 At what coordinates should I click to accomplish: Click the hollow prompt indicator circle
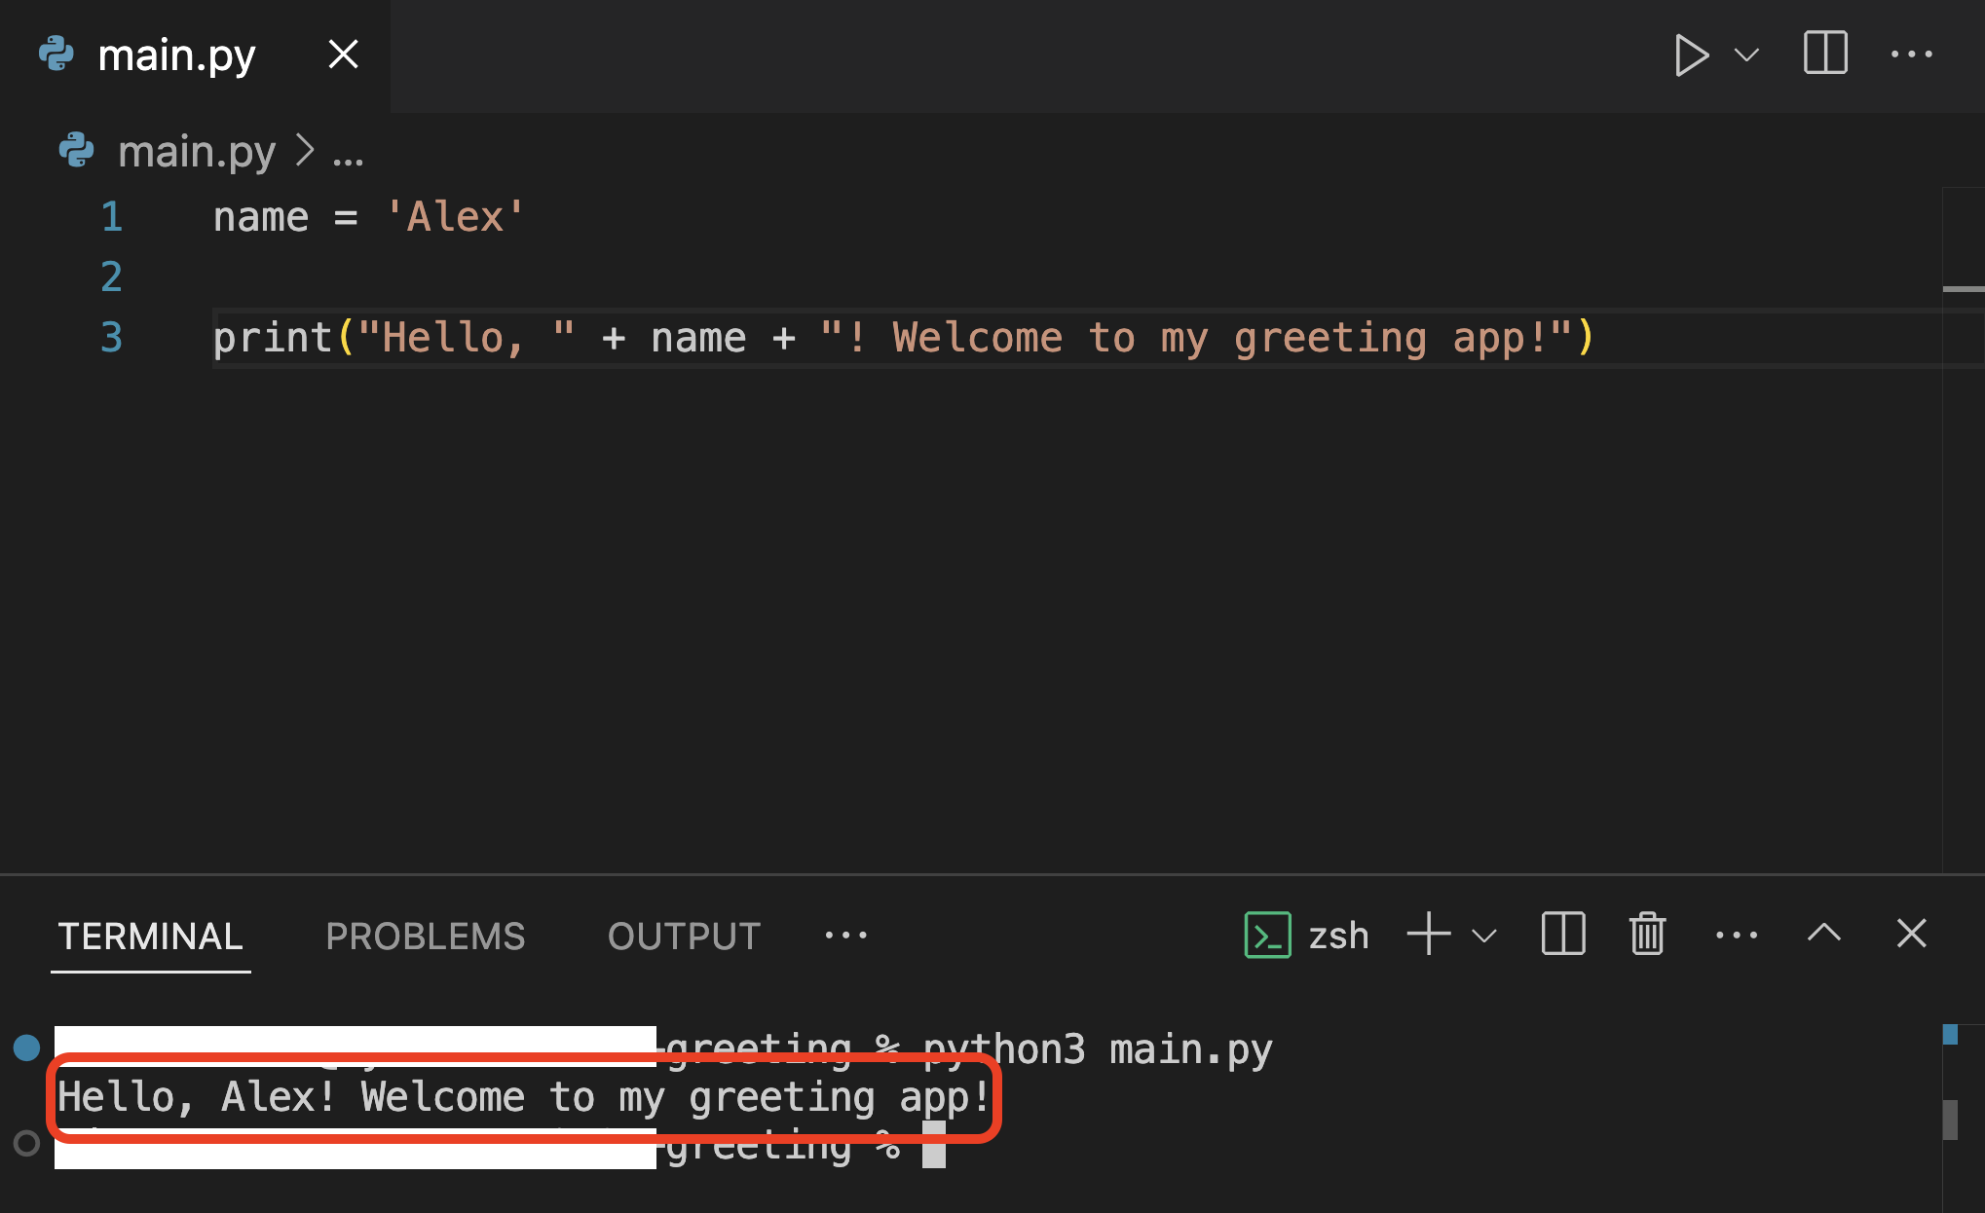pyautogui.click(x=26, y=1143)
